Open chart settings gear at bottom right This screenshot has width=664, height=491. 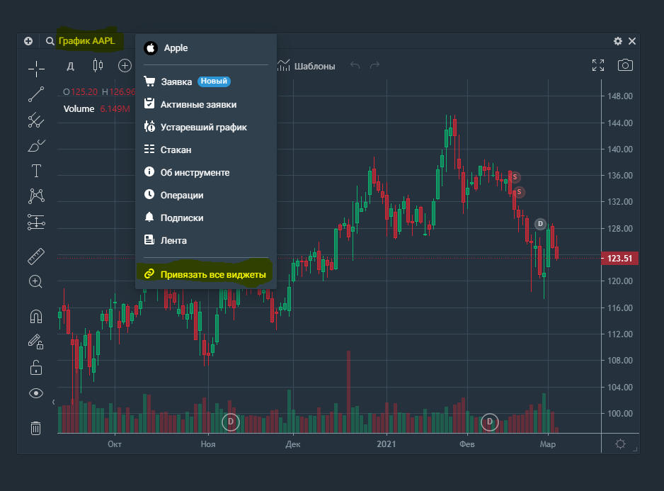coord(620,444)
